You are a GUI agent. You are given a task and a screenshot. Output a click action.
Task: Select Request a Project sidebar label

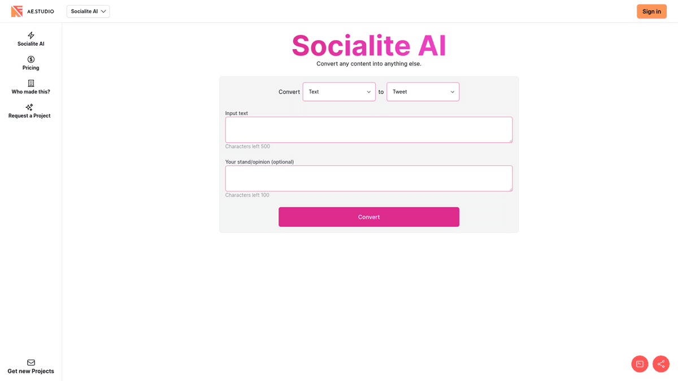pyautogui.click(x=29, y=116)
